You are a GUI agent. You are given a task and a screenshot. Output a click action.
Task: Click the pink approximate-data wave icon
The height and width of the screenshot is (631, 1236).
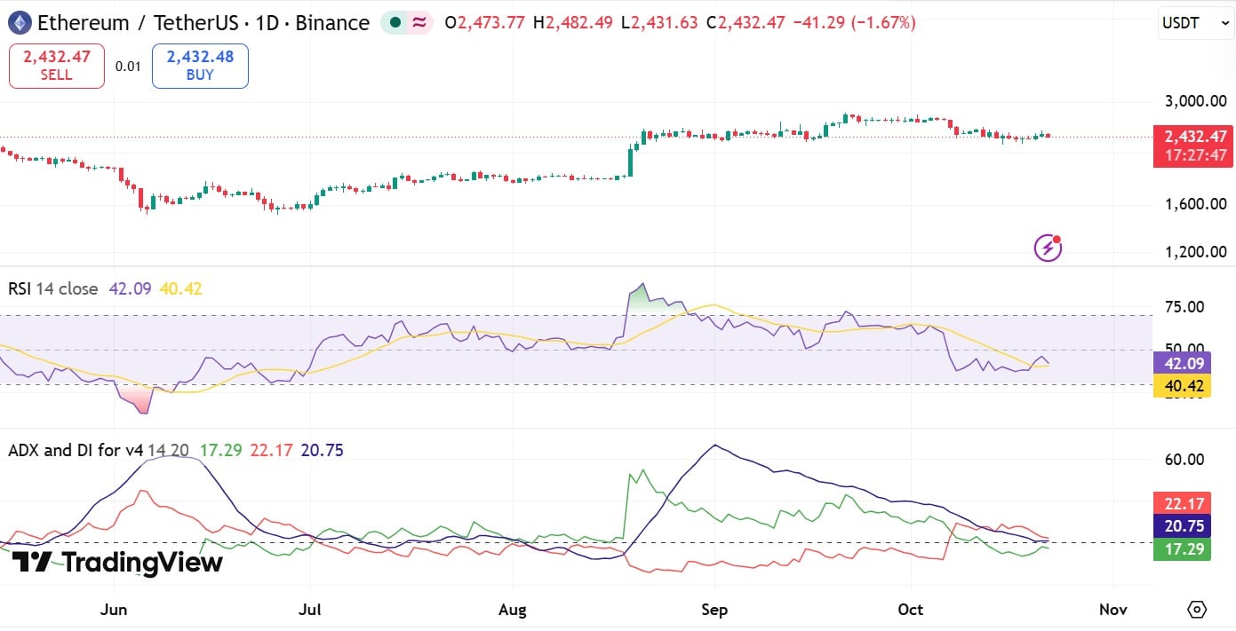[x=419, y=23]
